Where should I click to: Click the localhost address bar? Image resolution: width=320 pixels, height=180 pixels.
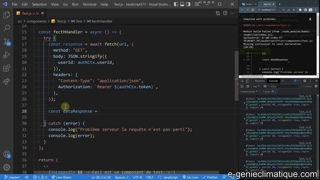268,10
